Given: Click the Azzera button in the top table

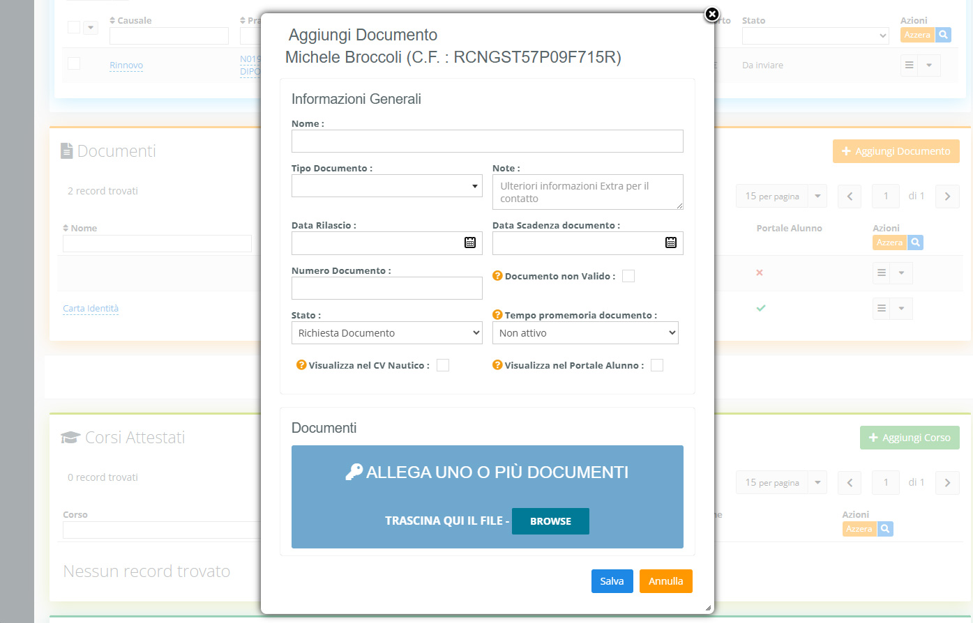Looking at the screenshot, I should (x=917, y=35).
